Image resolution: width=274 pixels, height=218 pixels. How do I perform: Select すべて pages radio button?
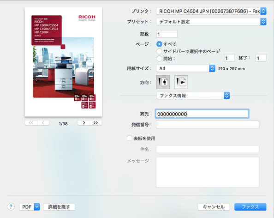tap(159, 44)
